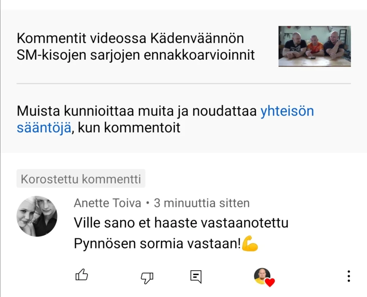Open the reply icon under the comment
The width and height of the screenshot is (367, 297).
pos(196,277)
